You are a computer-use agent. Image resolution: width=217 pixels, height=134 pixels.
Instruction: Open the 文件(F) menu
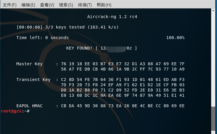(10, 5)
